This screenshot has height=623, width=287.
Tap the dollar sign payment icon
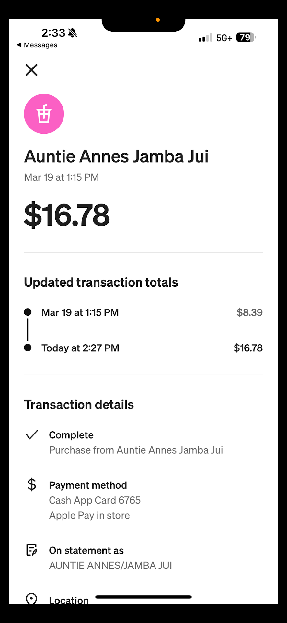pyautogui.click(x=32, y=484)
